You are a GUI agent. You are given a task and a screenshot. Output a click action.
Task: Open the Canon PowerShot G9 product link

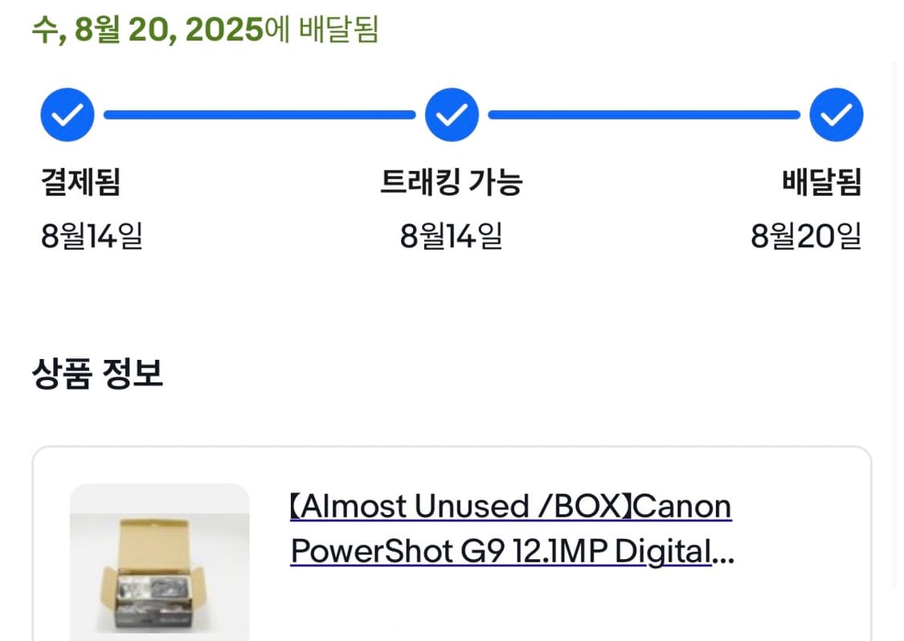(511, 529)
